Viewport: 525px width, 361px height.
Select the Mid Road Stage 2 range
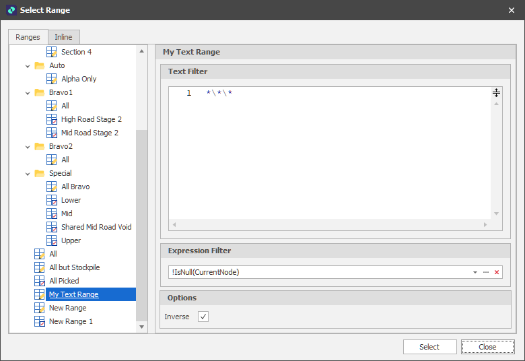click(x=90, y=133)
